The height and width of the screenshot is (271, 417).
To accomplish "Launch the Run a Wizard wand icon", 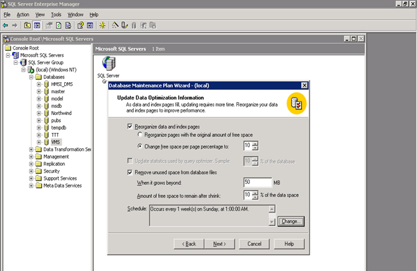I will 115,26.
